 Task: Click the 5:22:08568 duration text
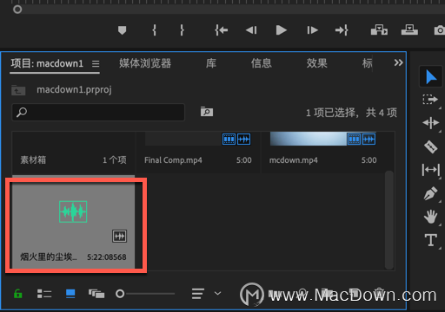tap(107, 257)
